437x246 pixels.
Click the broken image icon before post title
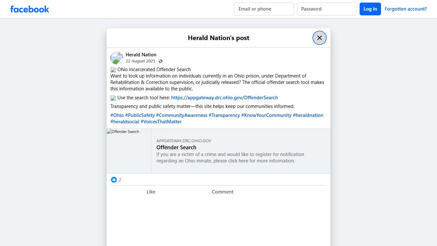[113, 70]
